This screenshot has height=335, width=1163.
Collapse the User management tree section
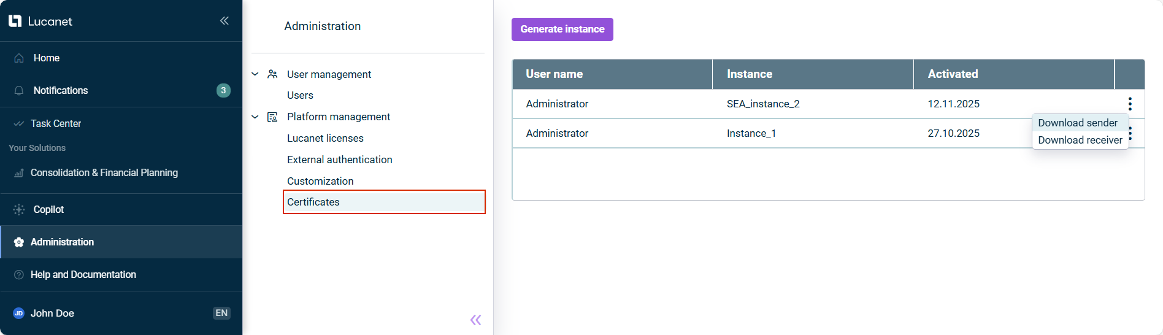[255, 74]
